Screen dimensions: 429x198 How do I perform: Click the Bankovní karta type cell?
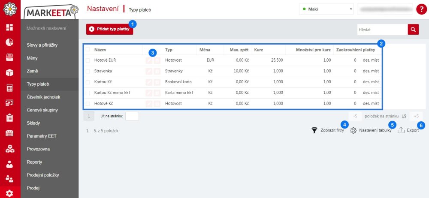[x=178, y=82]
